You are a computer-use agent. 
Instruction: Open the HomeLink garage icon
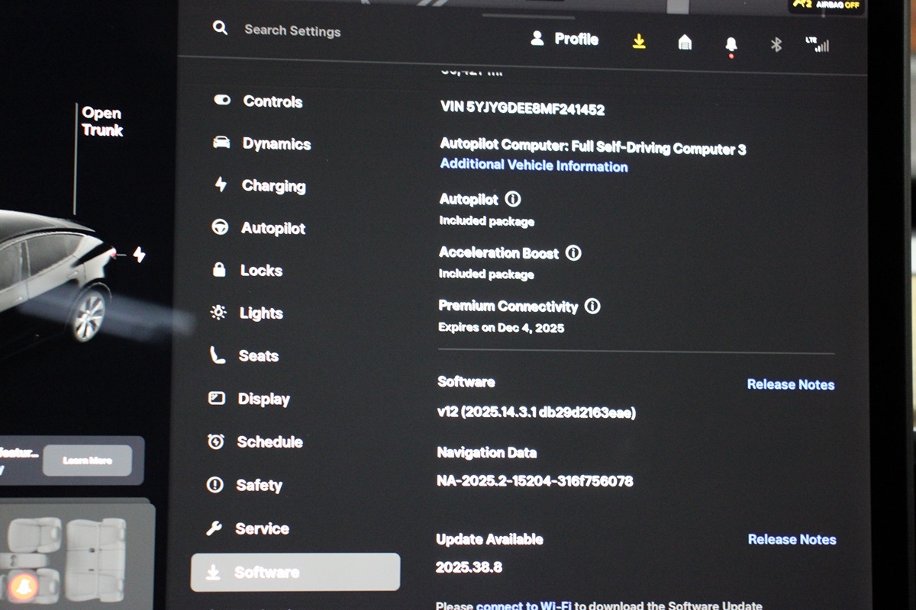(x=685, y=43)
